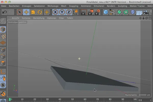Viewport: 153px width, 102px height.
Task: Open viewport Kameras menu
Action: (x=26, y=18)
